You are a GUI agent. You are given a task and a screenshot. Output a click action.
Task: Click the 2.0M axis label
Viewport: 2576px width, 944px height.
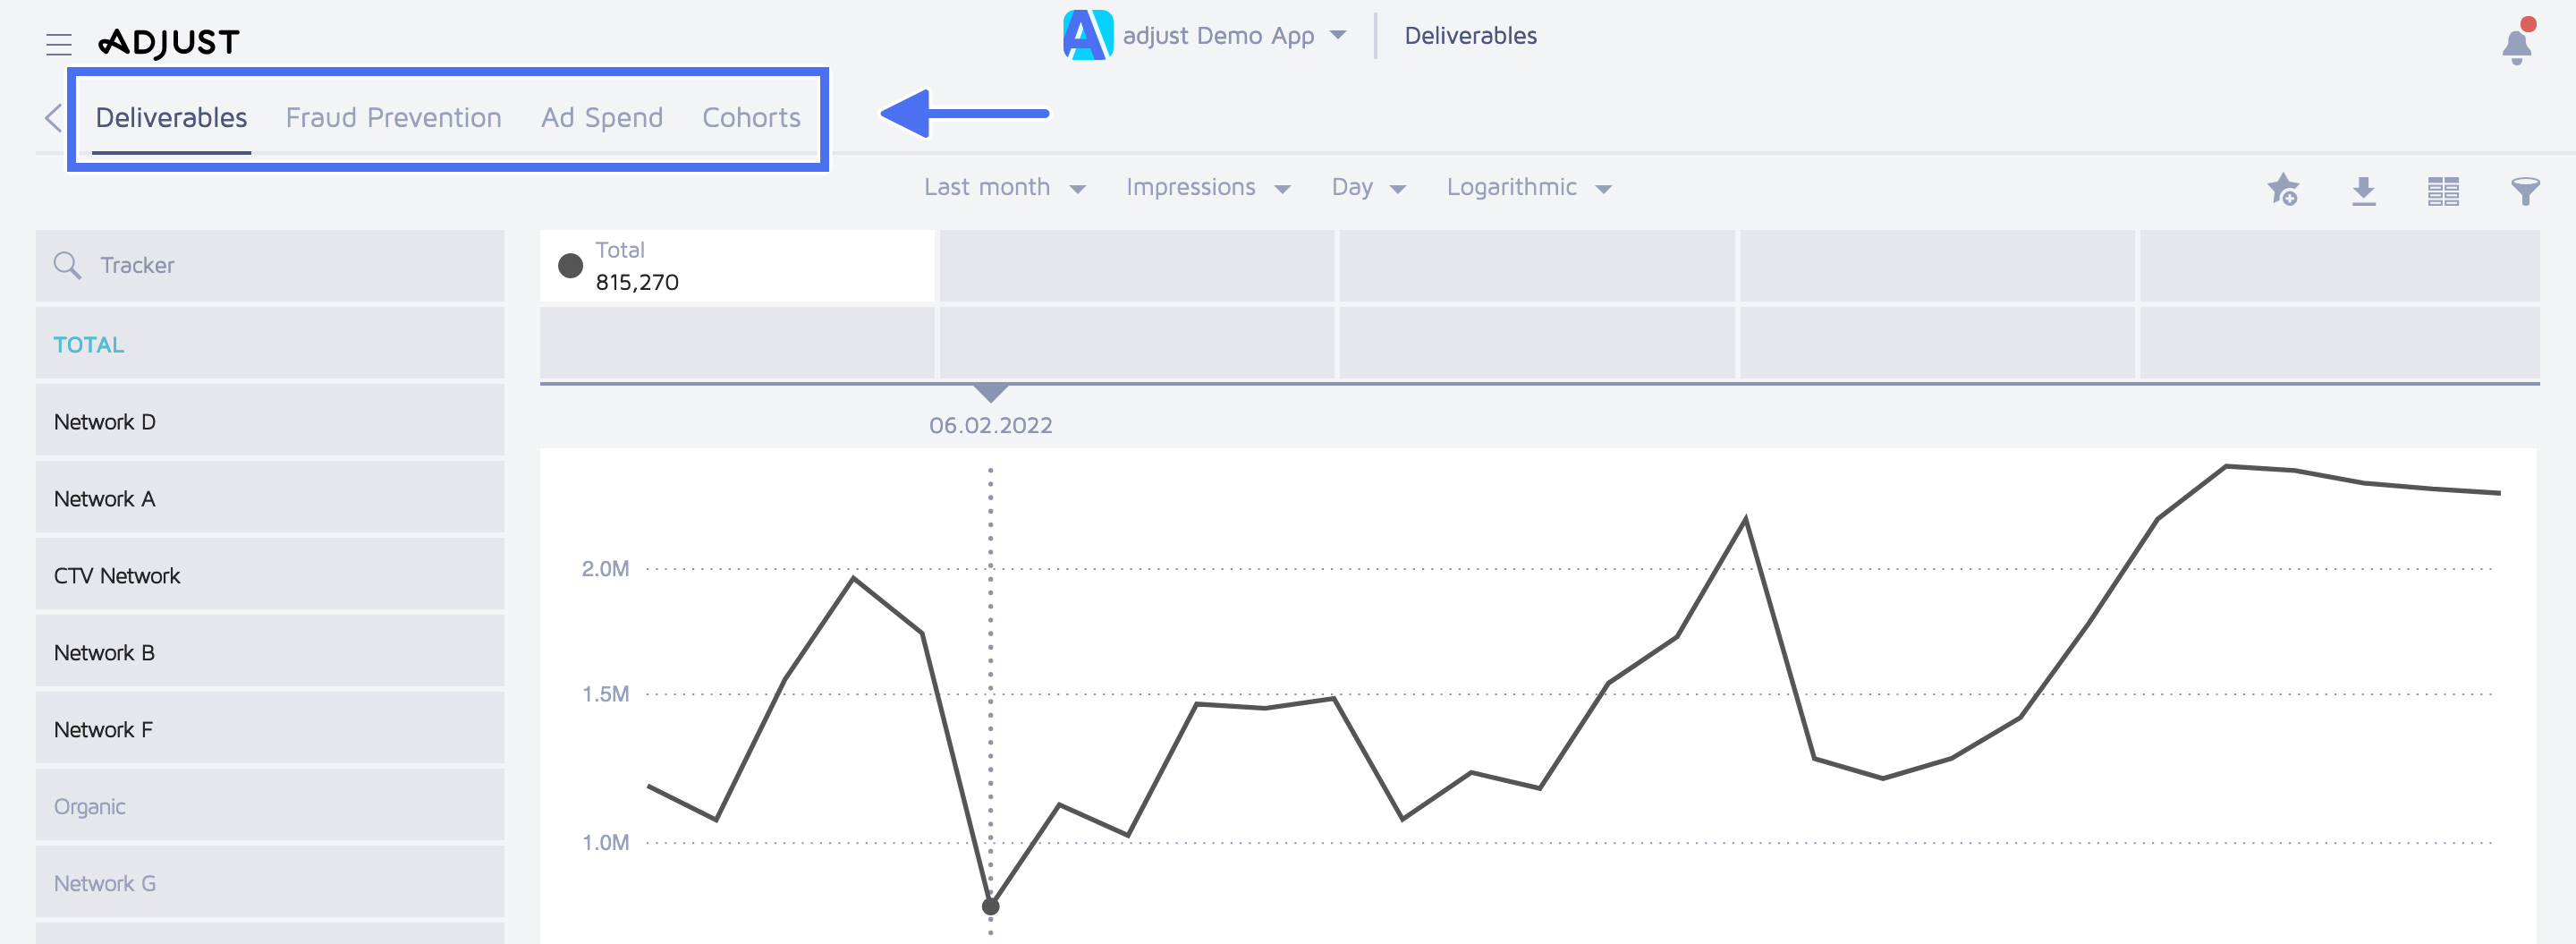pos(605,568)
